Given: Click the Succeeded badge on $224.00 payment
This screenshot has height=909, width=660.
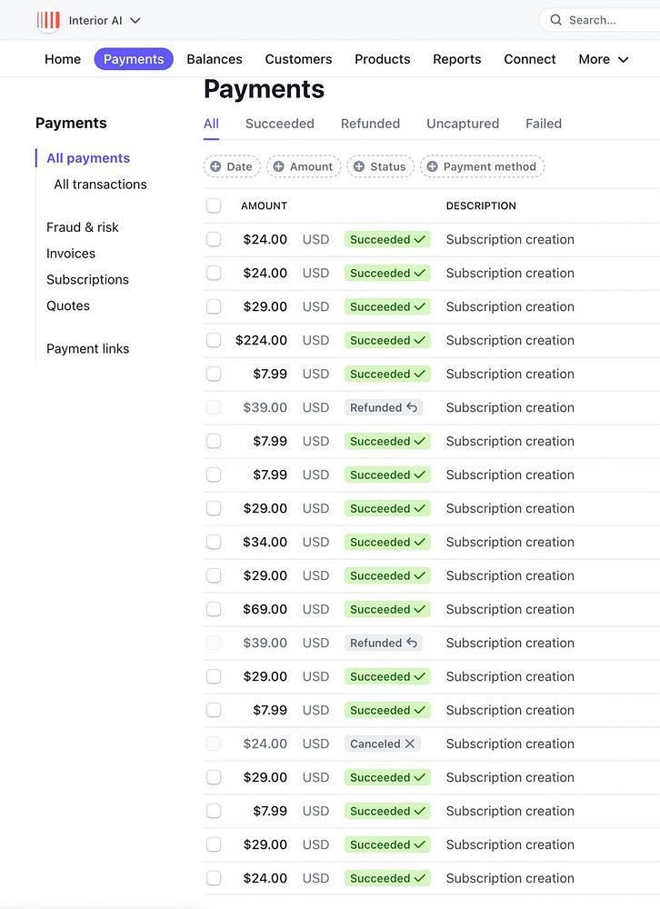Looking at the screenshot, I should tap(387, 340).
